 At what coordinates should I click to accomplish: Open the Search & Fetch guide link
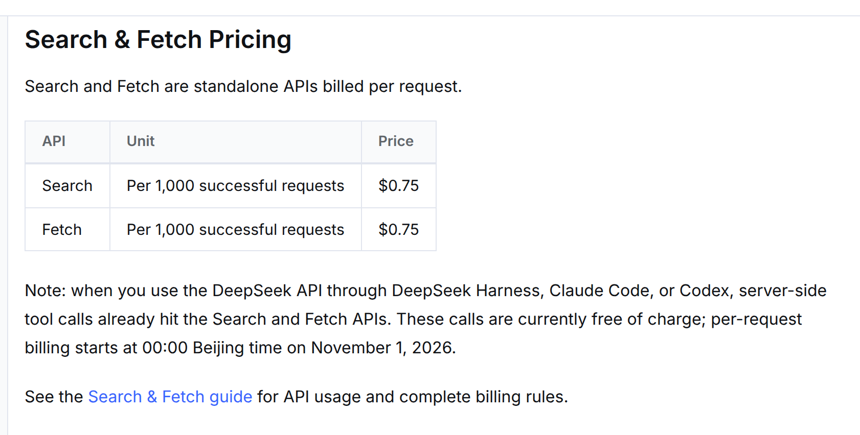click(x=170, y=397)
